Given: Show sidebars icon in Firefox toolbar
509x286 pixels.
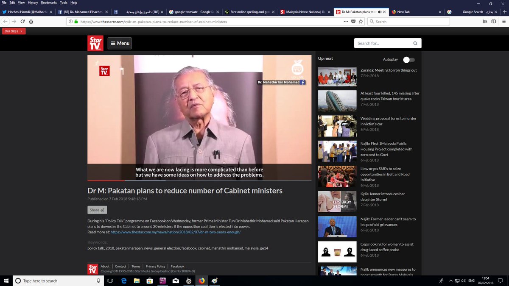Looking at the screenshot, I should (493, 21).
